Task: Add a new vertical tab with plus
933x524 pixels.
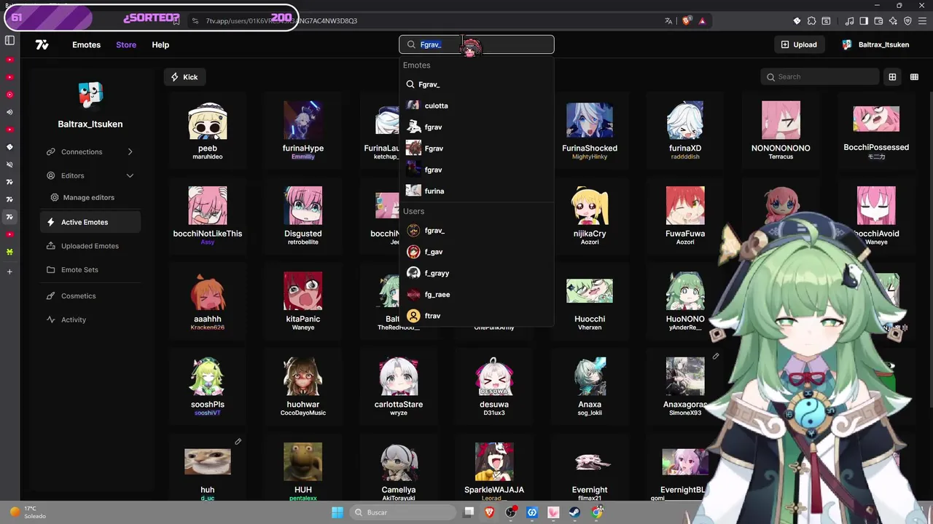Action: tap(9, 271)
